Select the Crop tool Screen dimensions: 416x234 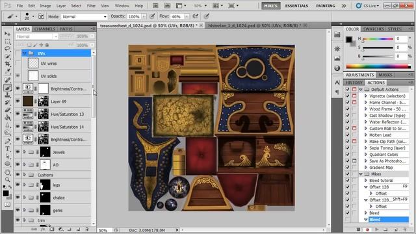(x=7, y=64)
